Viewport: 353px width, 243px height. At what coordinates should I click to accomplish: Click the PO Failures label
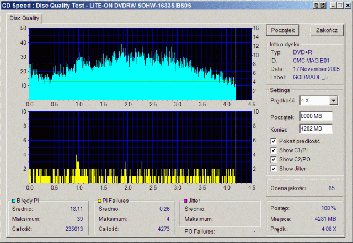(200, 231)
